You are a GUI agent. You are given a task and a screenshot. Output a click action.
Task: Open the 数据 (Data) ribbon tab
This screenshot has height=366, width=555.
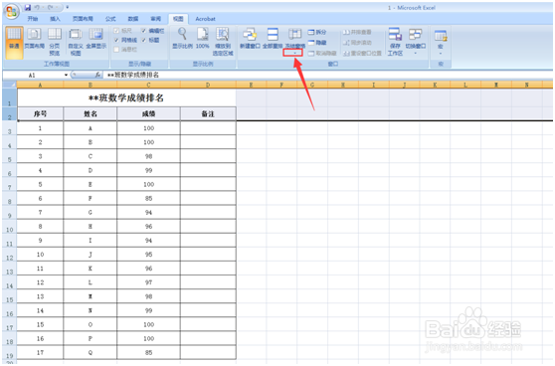132,19
